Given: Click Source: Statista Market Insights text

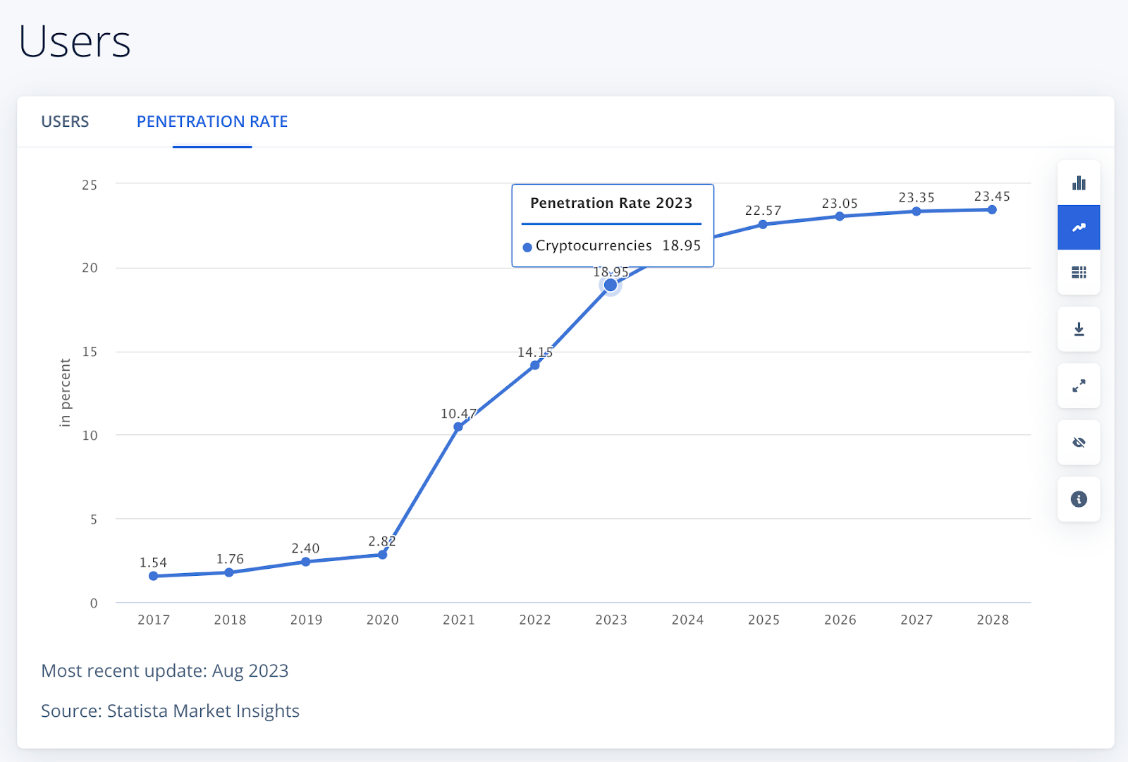Looking at the screenshot, I should click(x=170, y=711).
